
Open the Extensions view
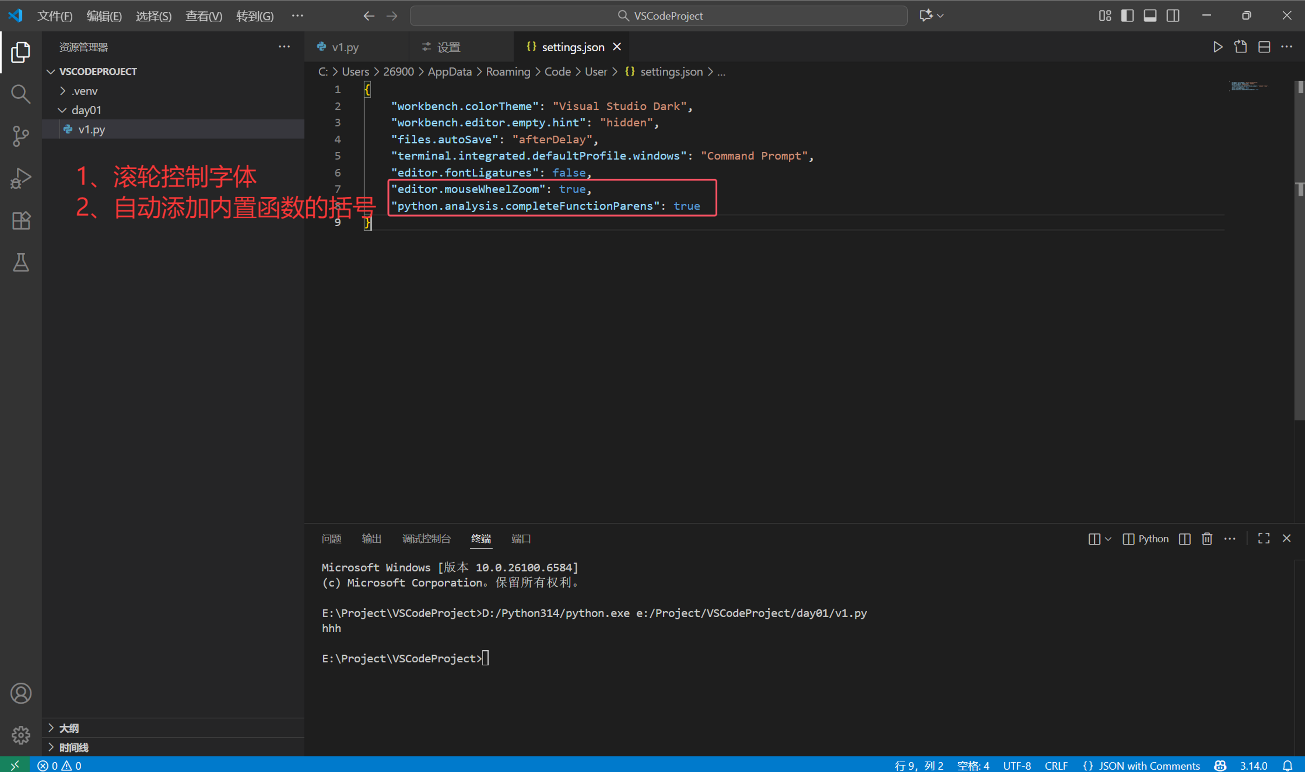click(x=20, y=220)
